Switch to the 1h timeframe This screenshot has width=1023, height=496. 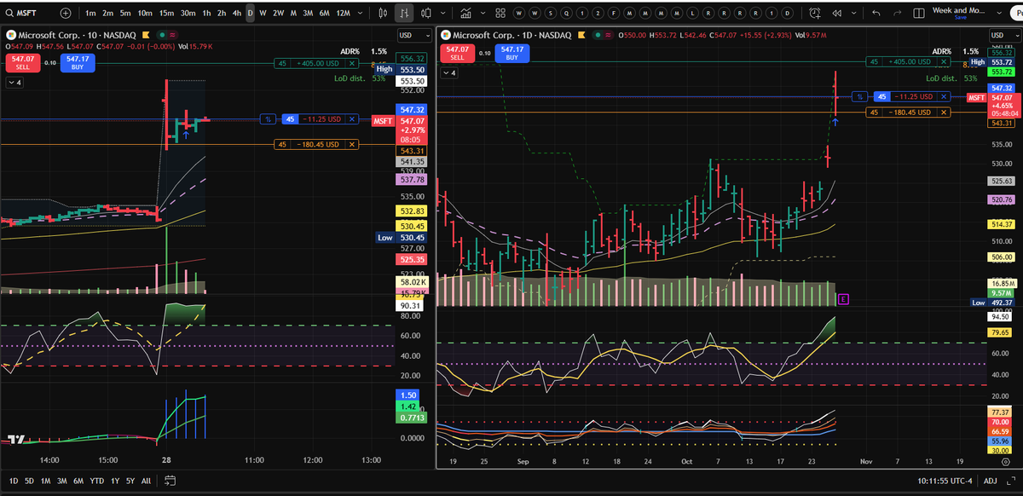[205, 12]
